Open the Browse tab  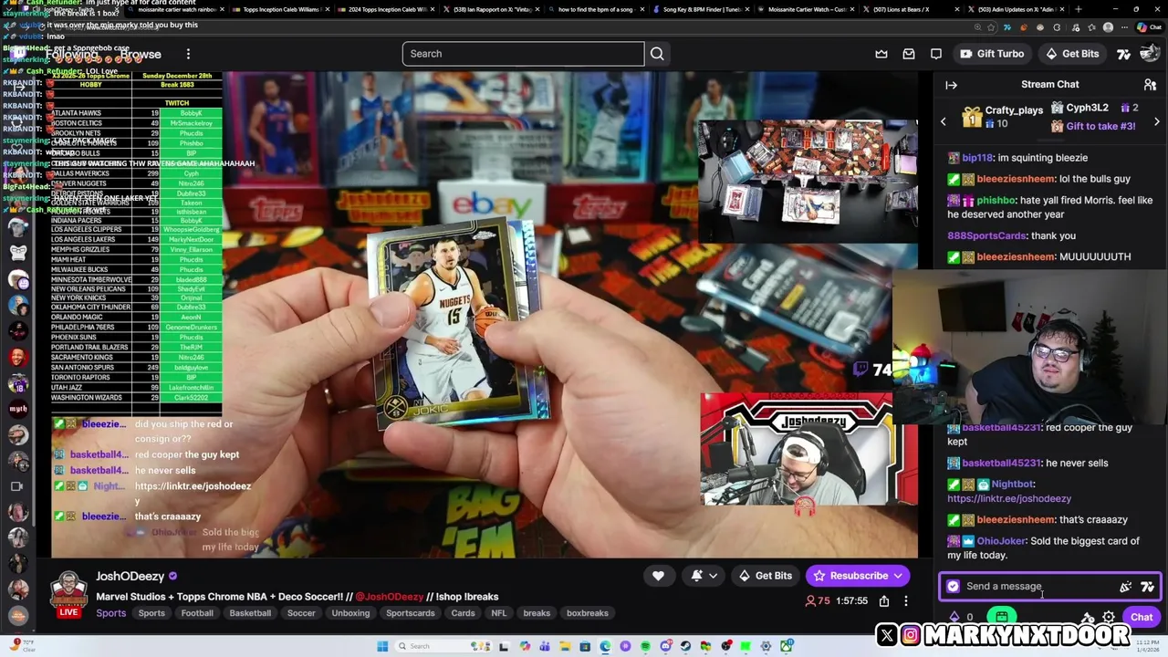pyautogui.click(x=141, y=54)
